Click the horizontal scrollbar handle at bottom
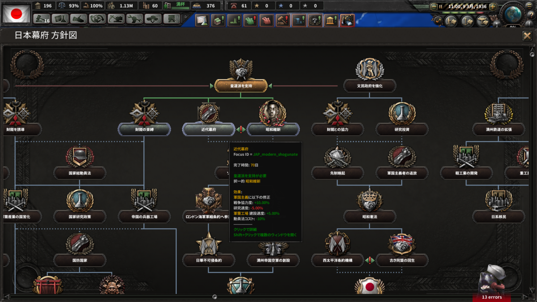Image resolution: width=537 pixels, height=302 pixels. (215, 297)
